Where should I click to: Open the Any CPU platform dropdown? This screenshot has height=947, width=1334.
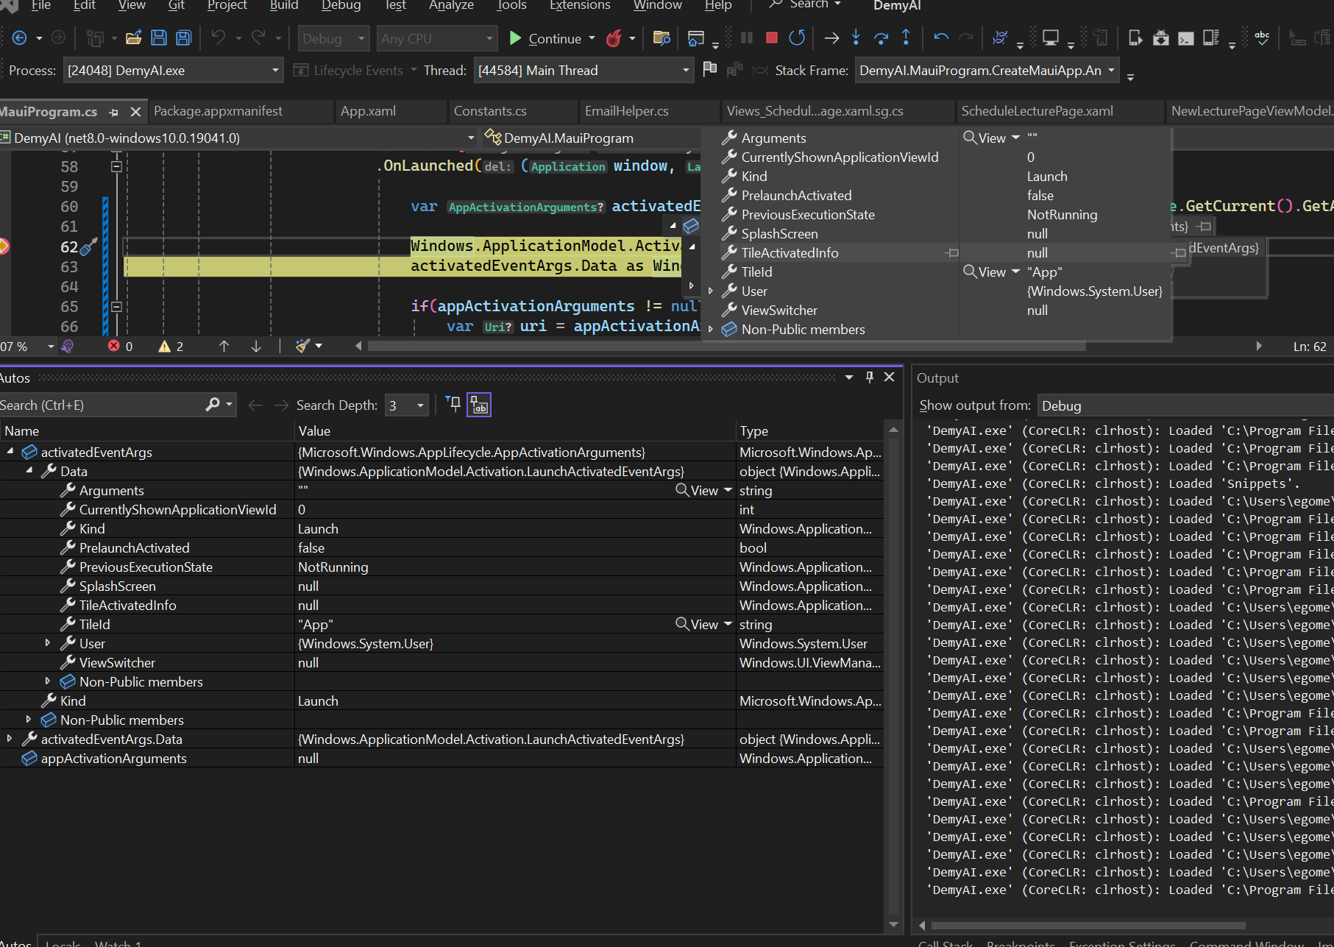[437, 38]
